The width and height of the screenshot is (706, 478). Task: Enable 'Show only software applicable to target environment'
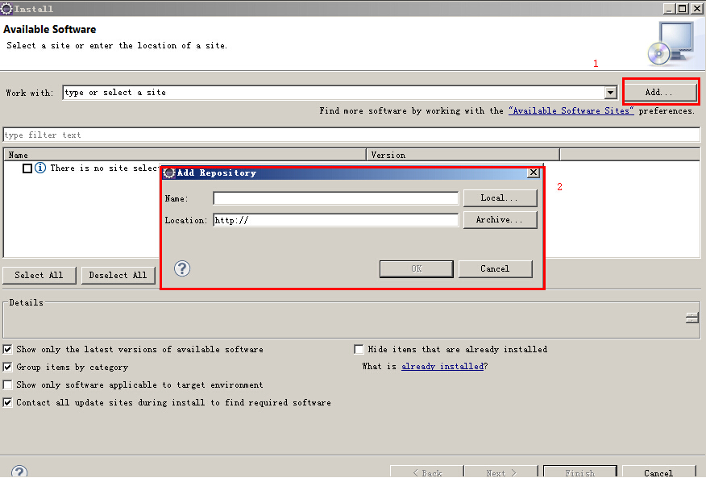coord(8,385)
